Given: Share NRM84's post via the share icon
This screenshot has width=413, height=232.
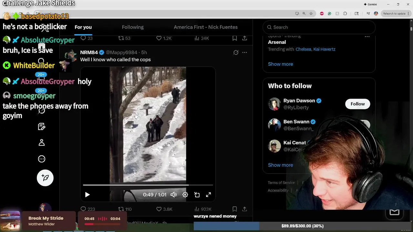Looking at the screenshot, I should [245, 209].
